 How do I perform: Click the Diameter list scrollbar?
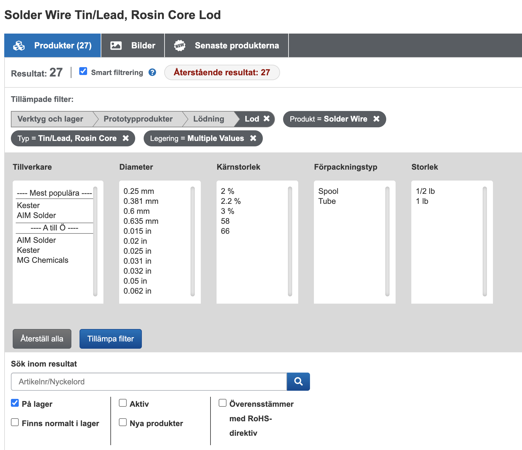coord(193,241)
